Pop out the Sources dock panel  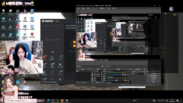coord(105,69)
